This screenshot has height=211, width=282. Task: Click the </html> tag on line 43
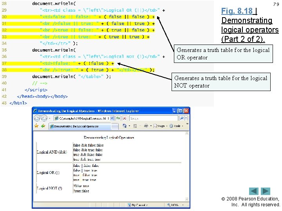pyautogui.click(x=18, y=103)
